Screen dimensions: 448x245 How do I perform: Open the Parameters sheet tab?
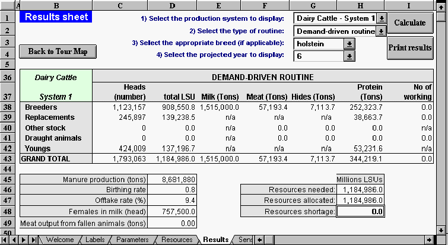pos(132,240)
